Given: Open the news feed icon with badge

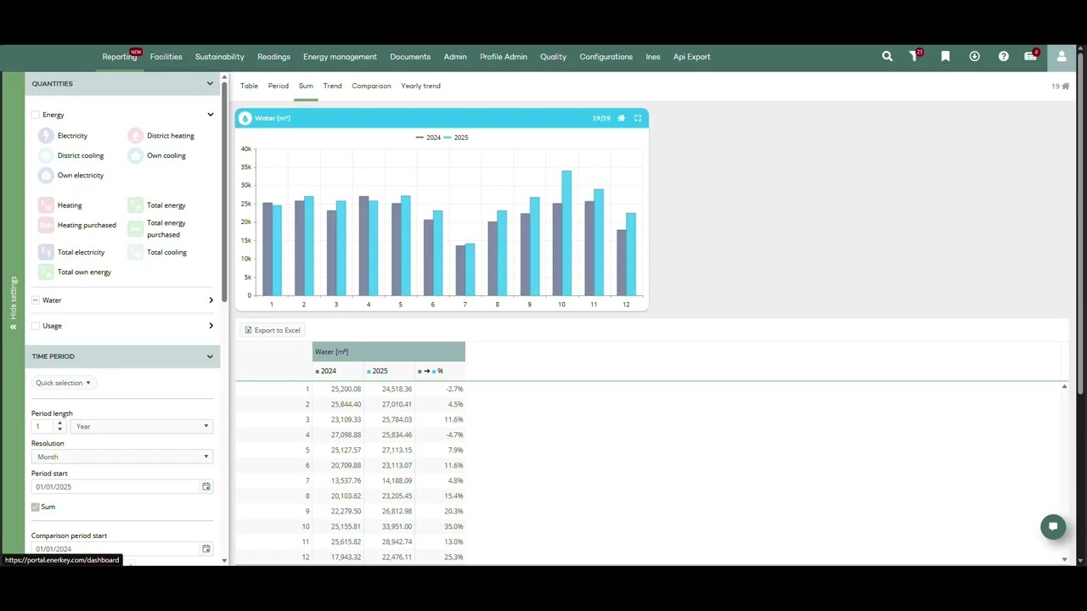Looking at the screenshot, I should 1032,56.
